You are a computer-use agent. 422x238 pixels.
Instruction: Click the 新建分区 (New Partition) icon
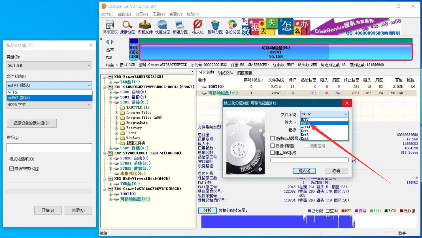pyautogui.click(x=180, y=27)
